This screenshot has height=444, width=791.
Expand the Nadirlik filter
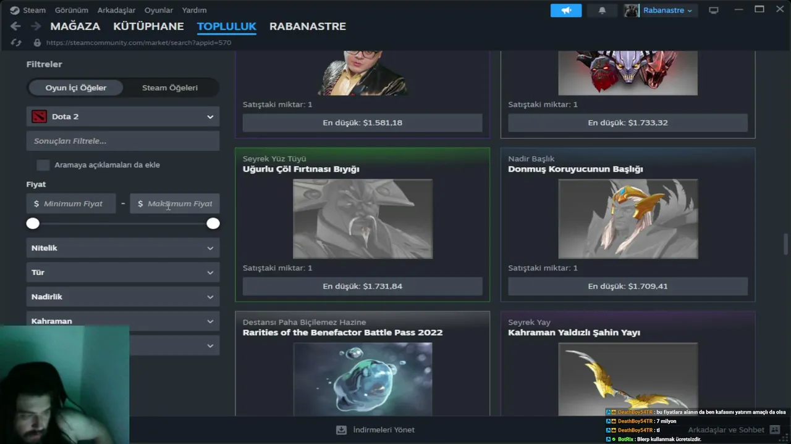tap(123, 297)
